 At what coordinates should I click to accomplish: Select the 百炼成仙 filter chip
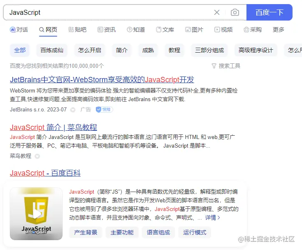pyautogui.click(x=52, y=50)
